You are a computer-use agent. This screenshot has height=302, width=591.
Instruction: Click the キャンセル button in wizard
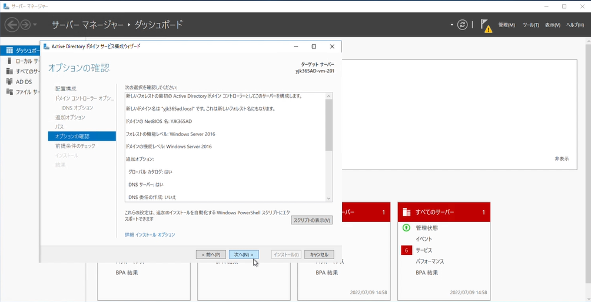point(319,254)
